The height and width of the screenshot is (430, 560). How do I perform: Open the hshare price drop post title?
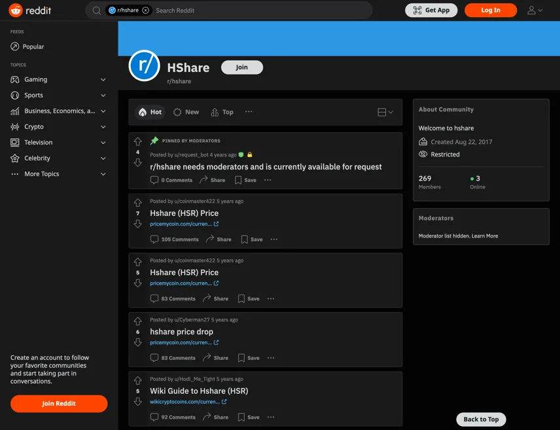pyautogui.click(x=181, y=332)
